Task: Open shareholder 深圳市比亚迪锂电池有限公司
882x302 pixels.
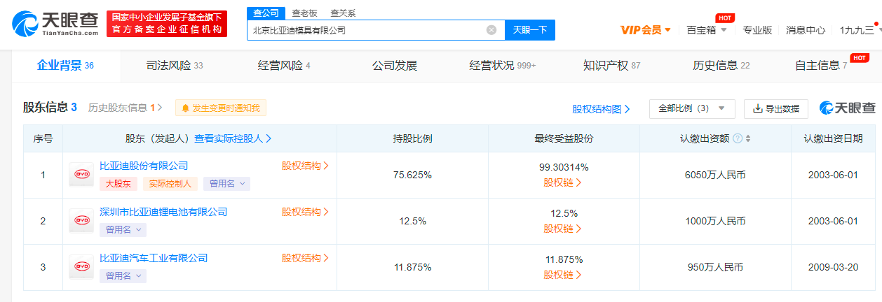Action: tap(163, 212)
